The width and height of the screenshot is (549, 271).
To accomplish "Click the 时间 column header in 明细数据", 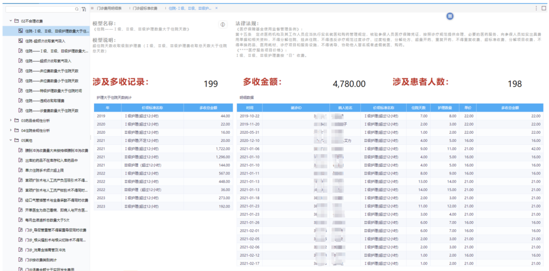I will click(x=250, y=107).
